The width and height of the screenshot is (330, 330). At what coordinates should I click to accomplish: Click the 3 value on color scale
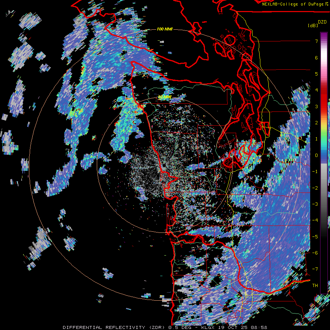(316, 106)
